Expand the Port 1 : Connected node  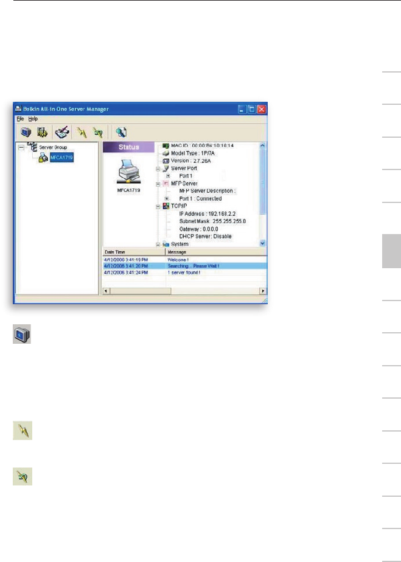click(x=167, y=199)
